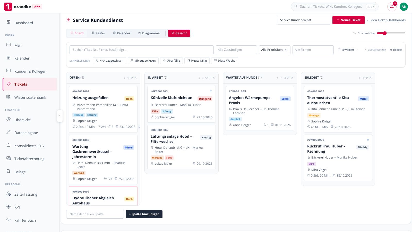The height and width of the screenshot is (232, 412).
Task: Click the 'Neues Ticket' button
Action: [x=348, y=20]
